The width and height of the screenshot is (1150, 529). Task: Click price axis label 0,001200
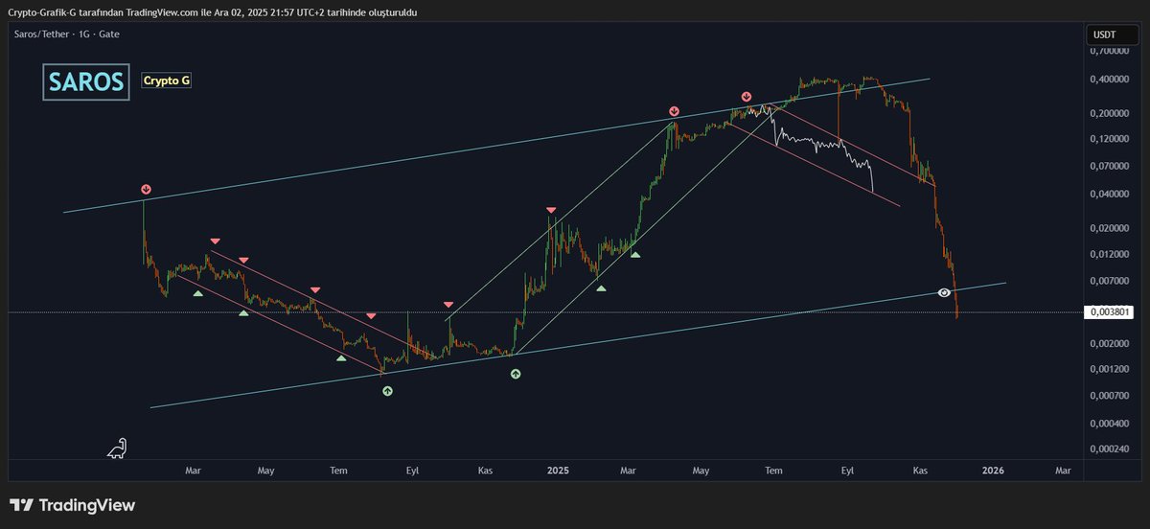point(1110,369)
